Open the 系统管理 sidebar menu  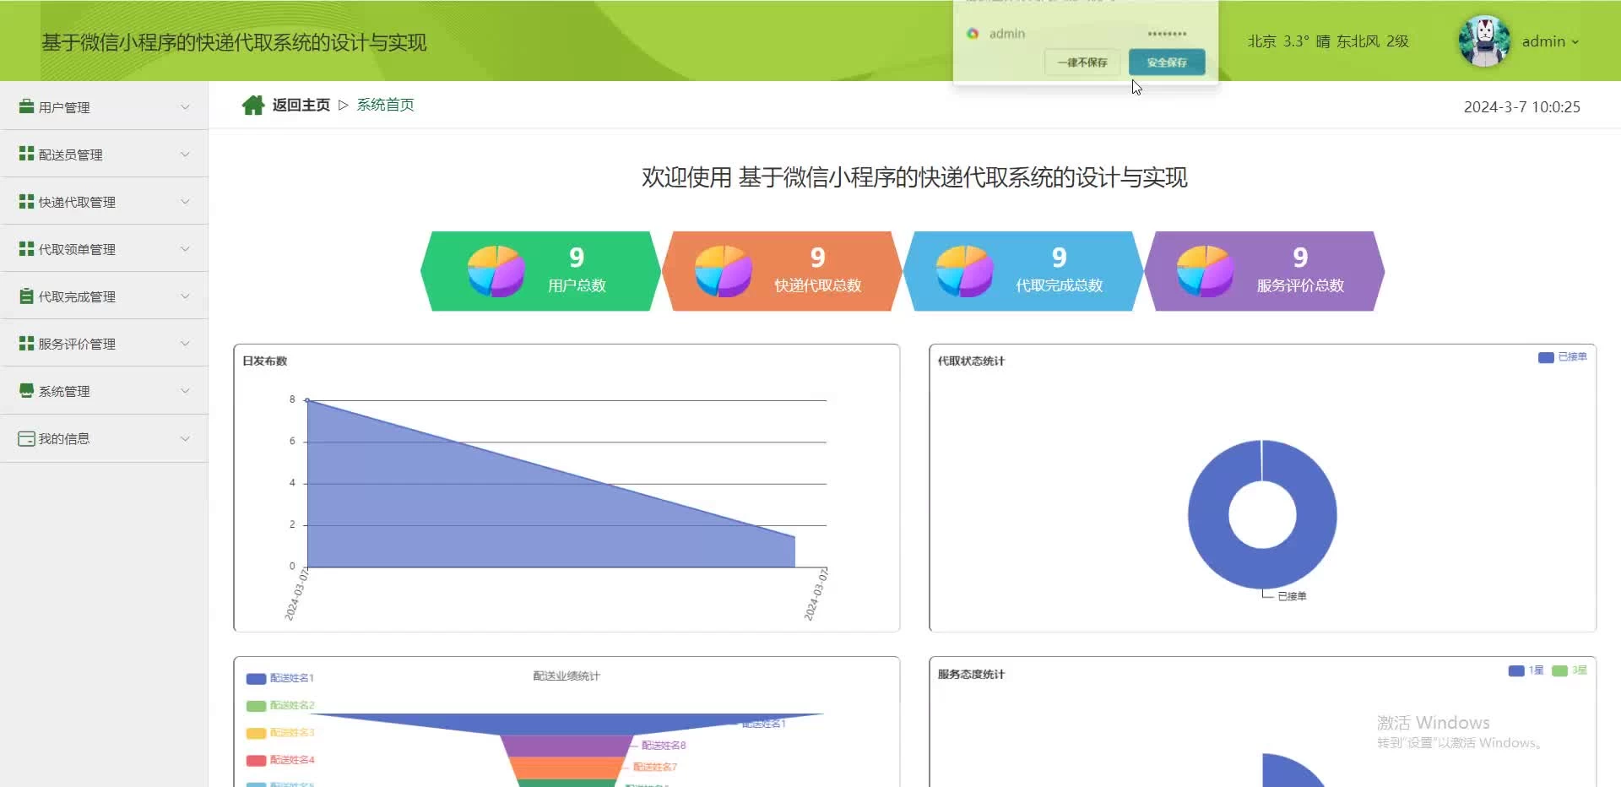click(x=104, y=390)
